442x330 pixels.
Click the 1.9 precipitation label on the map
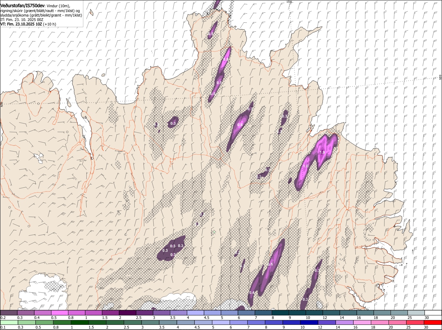tap(323, 152)
